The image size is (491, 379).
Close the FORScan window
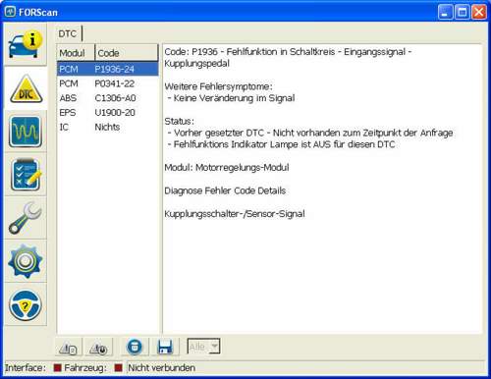point(479,13)
